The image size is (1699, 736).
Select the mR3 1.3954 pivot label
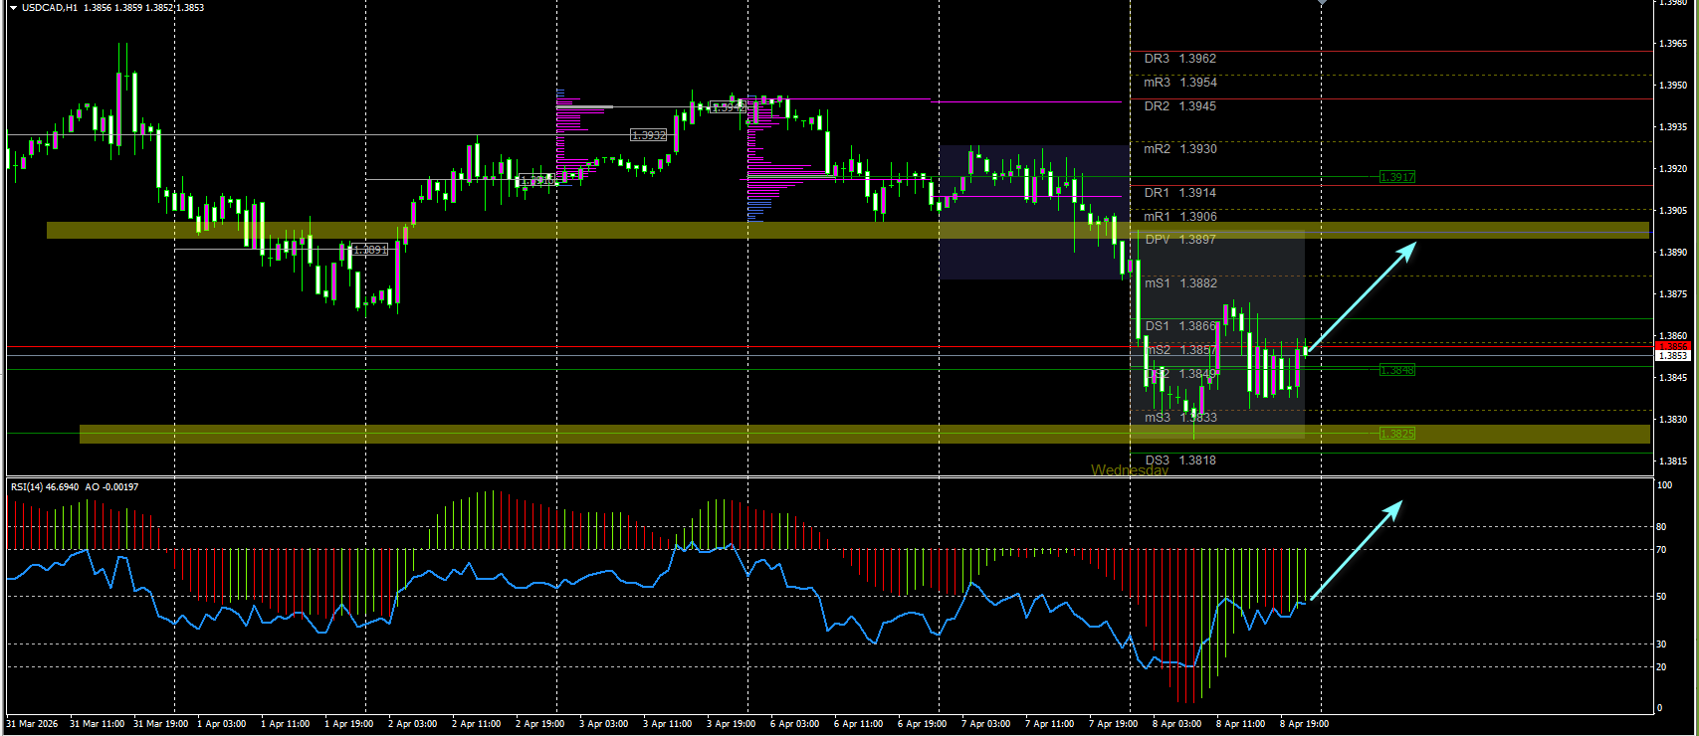1179,83
